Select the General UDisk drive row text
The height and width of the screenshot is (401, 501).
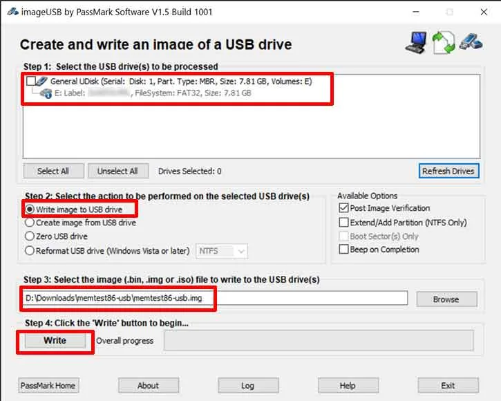(181, 81)
